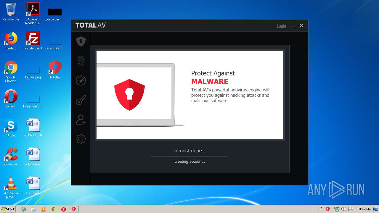This screenshot has width=379, height=213.
Task: Open Windows Explorer from taskbar
Action: pos(33,209)
